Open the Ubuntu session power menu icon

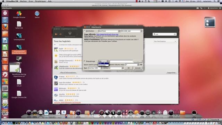[x=220, y=8]
